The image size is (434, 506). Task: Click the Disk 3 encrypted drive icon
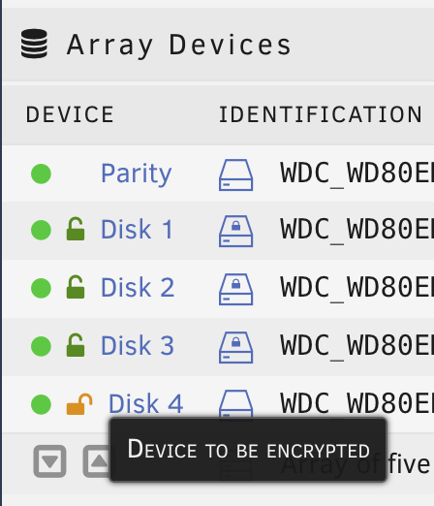[235, 347]
